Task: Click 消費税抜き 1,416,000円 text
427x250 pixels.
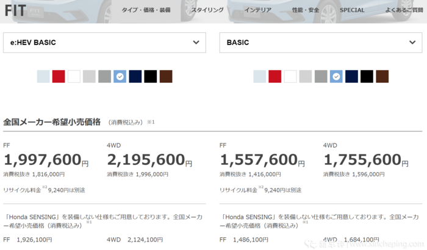Action: coord(250,174)
